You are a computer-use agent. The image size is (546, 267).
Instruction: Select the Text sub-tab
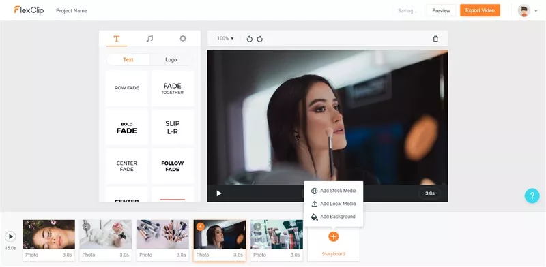[x=128, y=59]
